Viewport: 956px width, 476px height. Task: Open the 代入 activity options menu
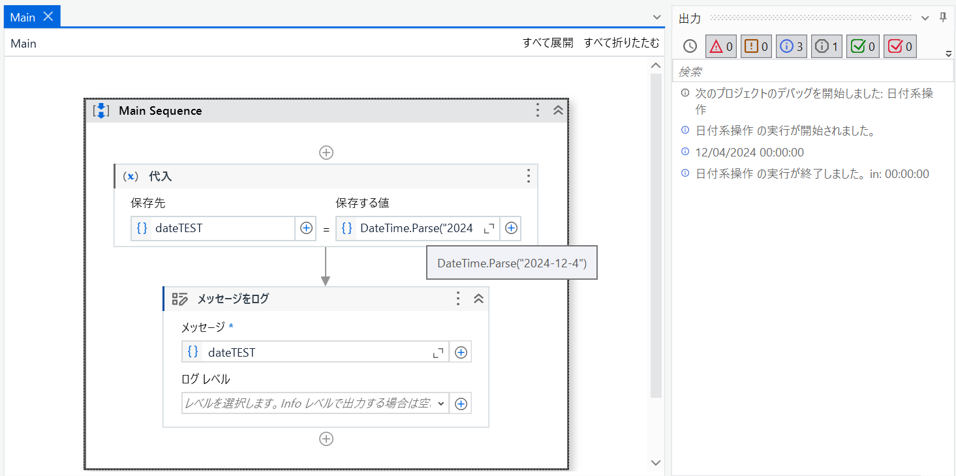pyautogui.click(x=529, y=176)
